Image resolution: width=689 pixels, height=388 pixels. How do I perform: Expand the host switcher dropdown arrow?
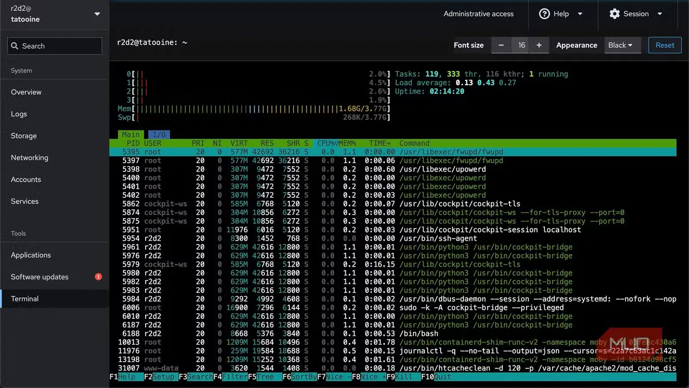pyautogui.click(x=97, y=14)
